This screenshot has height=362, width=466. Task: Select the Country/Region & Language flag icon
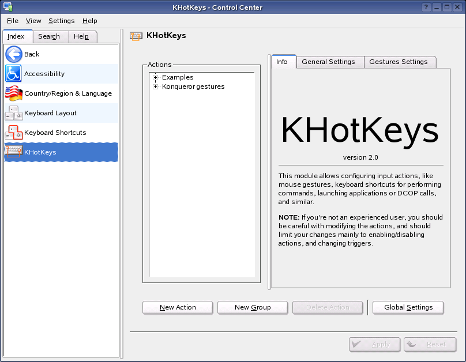point(14,93)
